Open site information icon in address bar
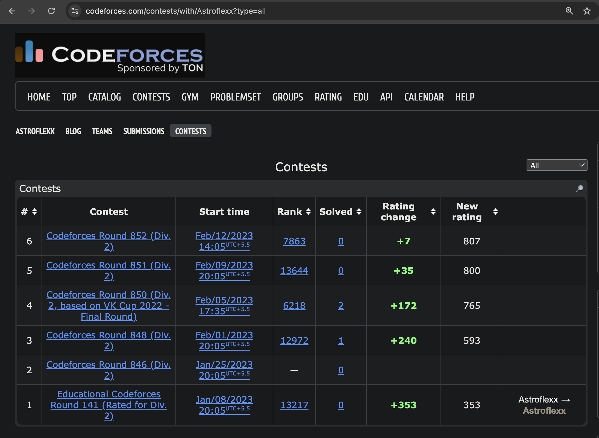Screen dimensions: 599x438 tap(75, 11)
